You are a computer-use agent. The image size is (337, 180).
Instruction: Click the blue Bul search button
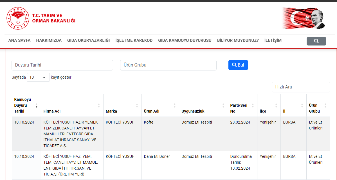[x=238, y=65]
